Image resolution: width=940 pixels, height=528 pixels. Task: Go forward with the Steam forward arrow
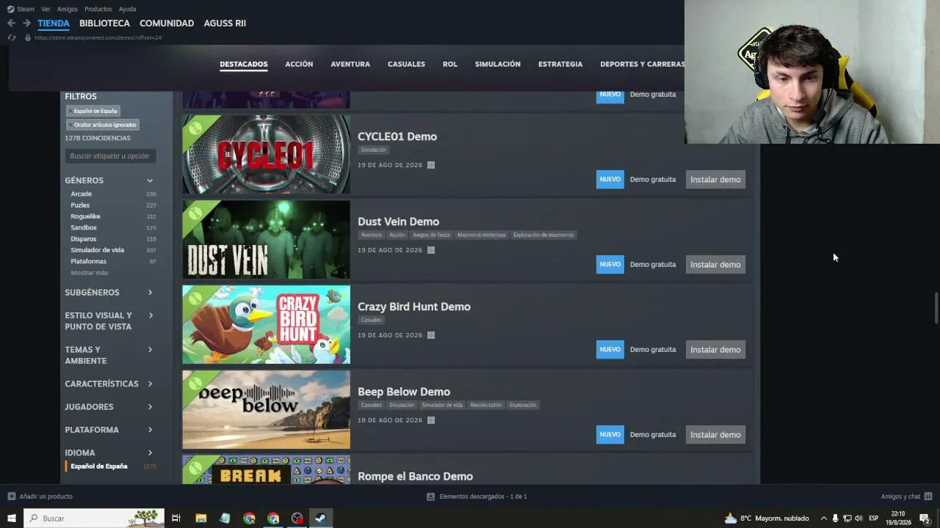[26, 23]
